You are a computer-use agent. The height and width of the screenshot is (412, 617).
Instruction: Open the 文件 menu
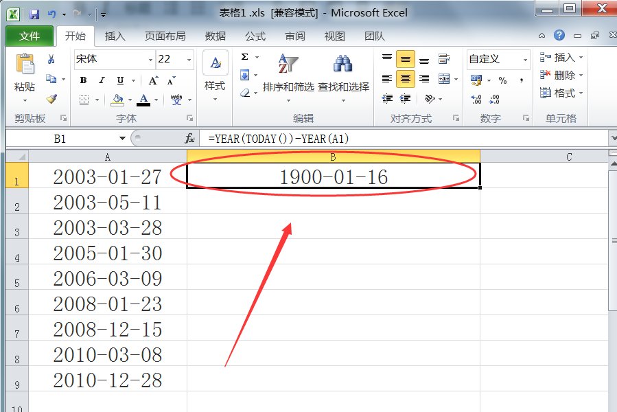29,36
